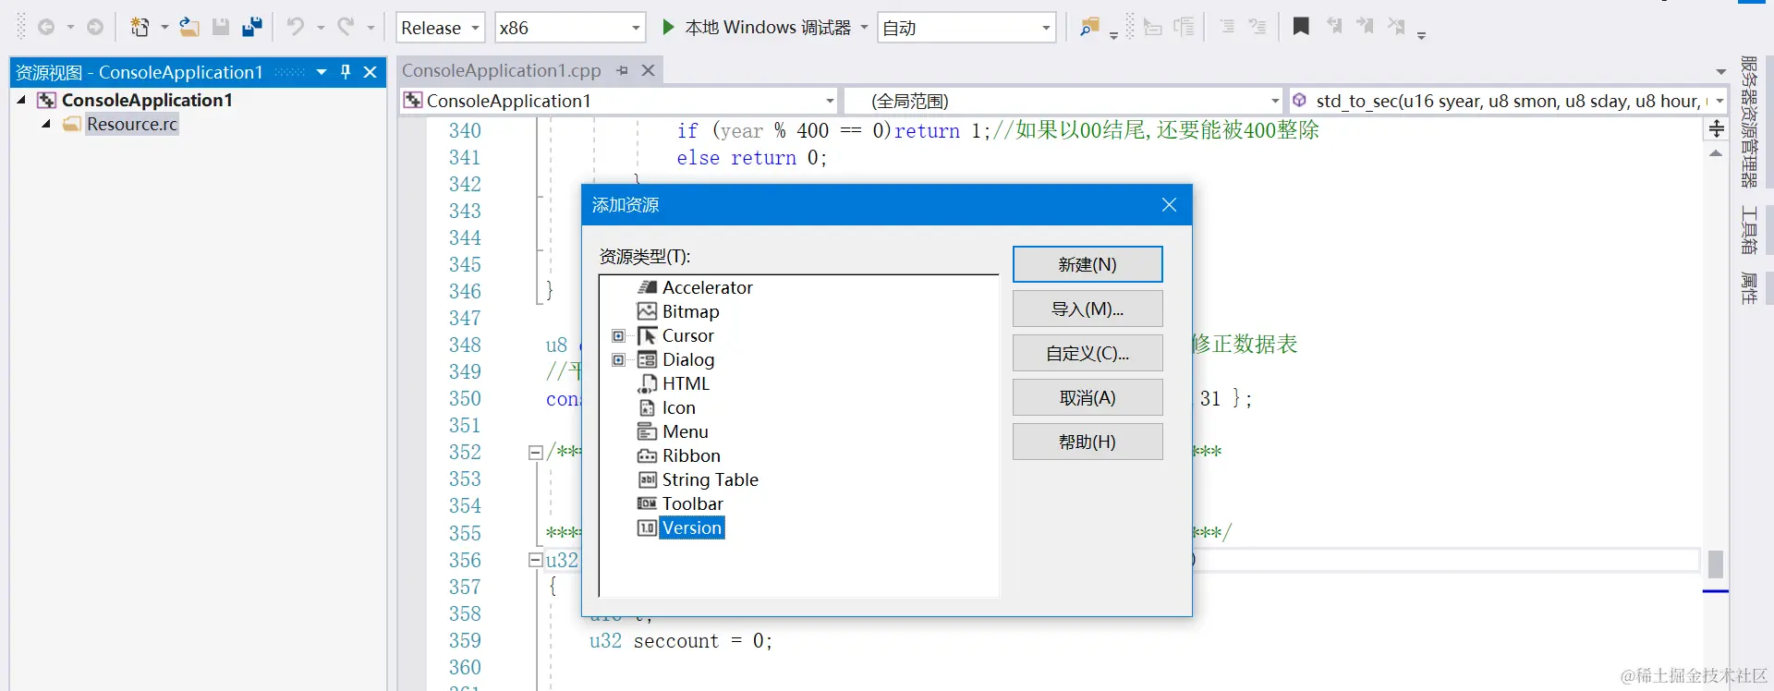Collapse the ConsoleApplication1 tree node
This screenshot has height=691, width=1774.
(x=21, y=100)
